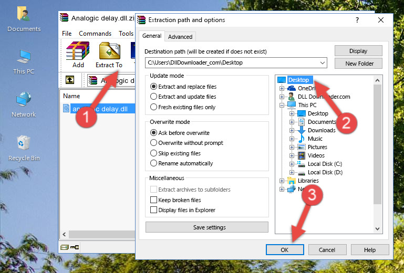This screenshot has width=404, height=273.
Task: Expand the Downloads tree node
Action: coord(292,130)
